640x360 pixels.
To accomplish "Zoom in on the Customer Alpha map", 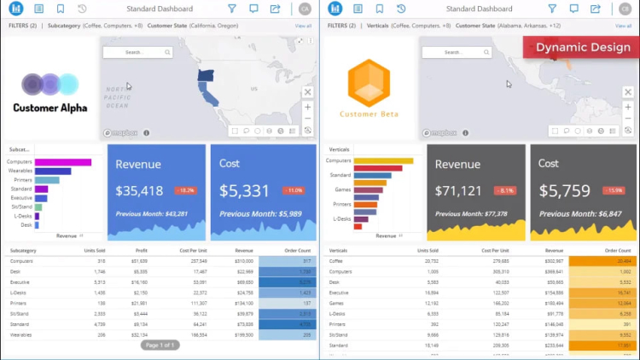I will 307,107.
